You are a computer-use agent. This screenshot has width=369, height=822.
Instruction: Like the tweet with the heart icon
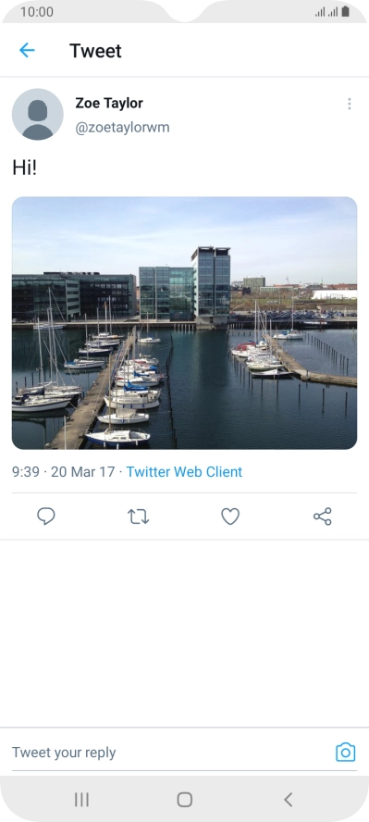point(230,517)
